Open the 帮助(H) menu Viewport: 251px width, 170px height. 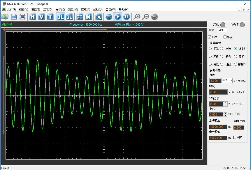[123, 10]
